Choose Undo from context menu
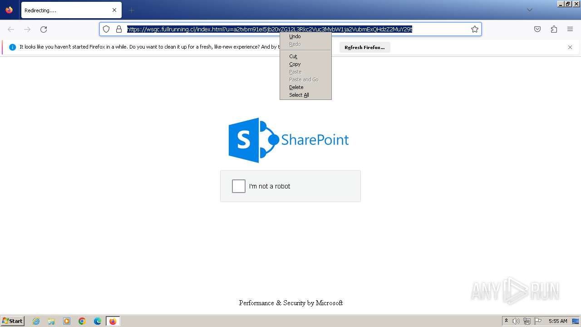 click(x=305, y=36)
